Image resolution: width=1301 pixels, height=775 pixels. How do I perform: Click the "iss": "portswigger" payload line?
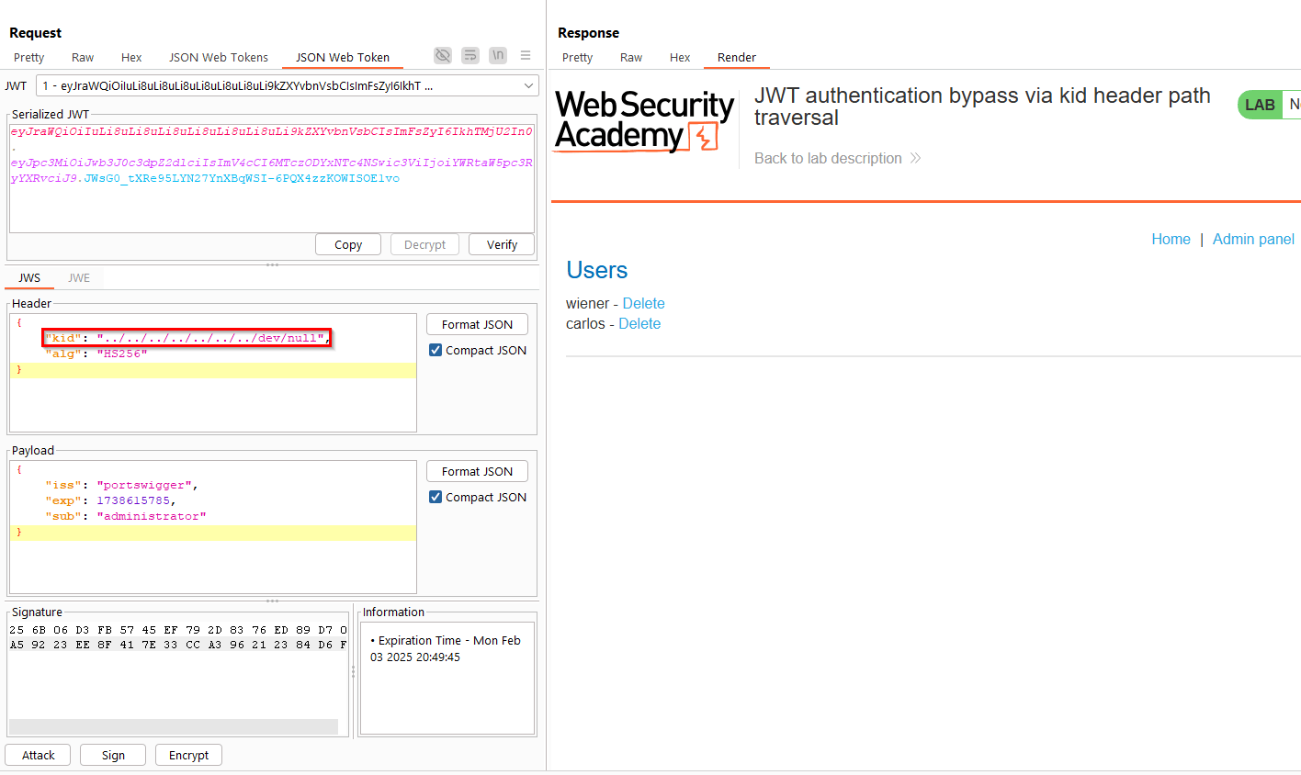point(121,485)
